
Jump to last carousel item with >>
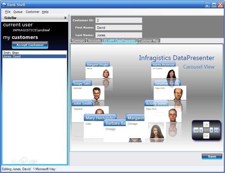click(216, 130)
